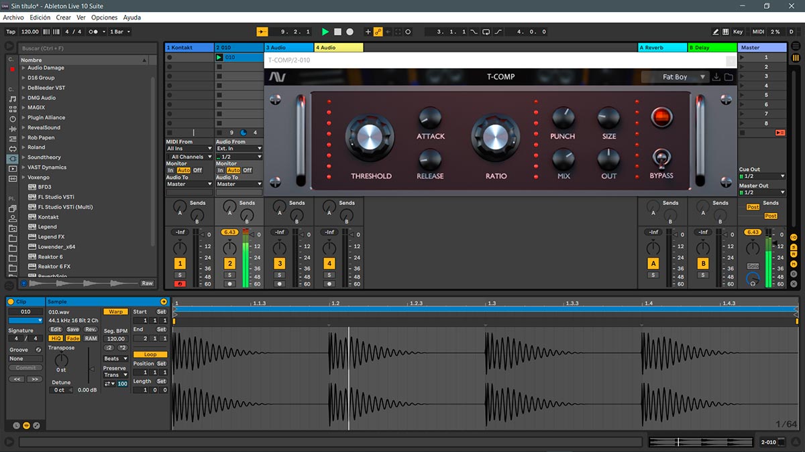This screenshot has height=452, width=805.
Task: Open the All Ins MIDI From dropdown
Action: pos(190,149)
